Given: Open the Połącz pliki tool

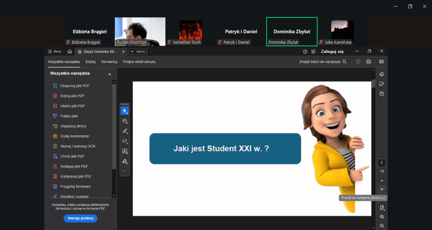Looking at the screenshot, I should (x=65, y=116).
